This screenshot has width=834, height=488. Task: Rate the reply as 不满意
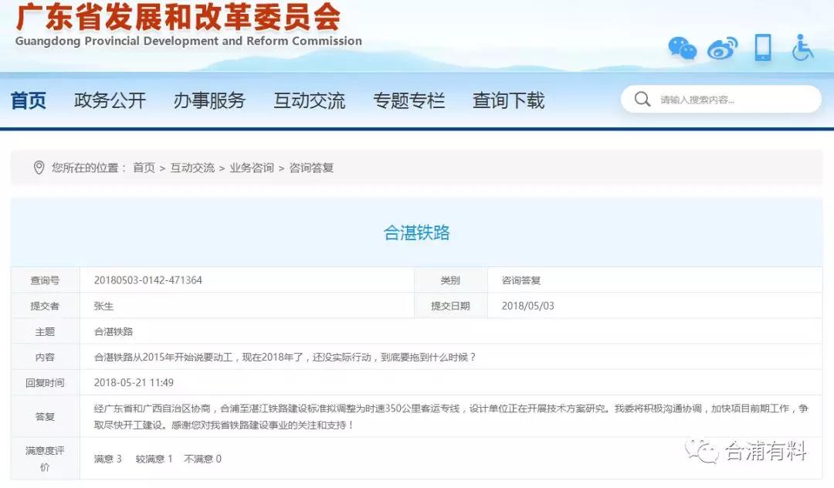coord(198,459)
